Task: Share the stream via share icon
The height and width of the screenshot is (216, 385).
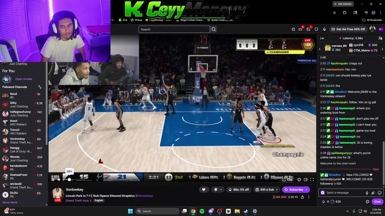Action: [x=302, y=197]
